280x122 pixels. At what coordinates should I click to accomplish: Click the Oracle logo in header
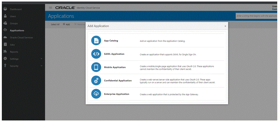(65, 8)
